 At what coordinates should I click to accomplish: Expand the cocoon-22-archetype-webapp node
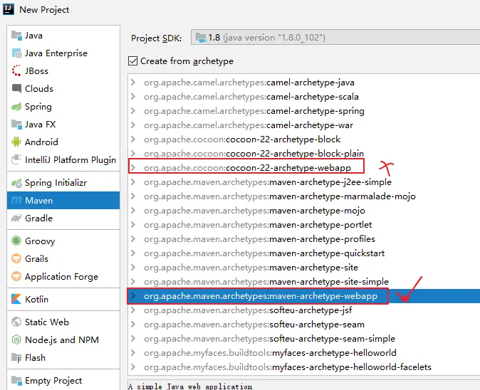click(x=133, y=168)
